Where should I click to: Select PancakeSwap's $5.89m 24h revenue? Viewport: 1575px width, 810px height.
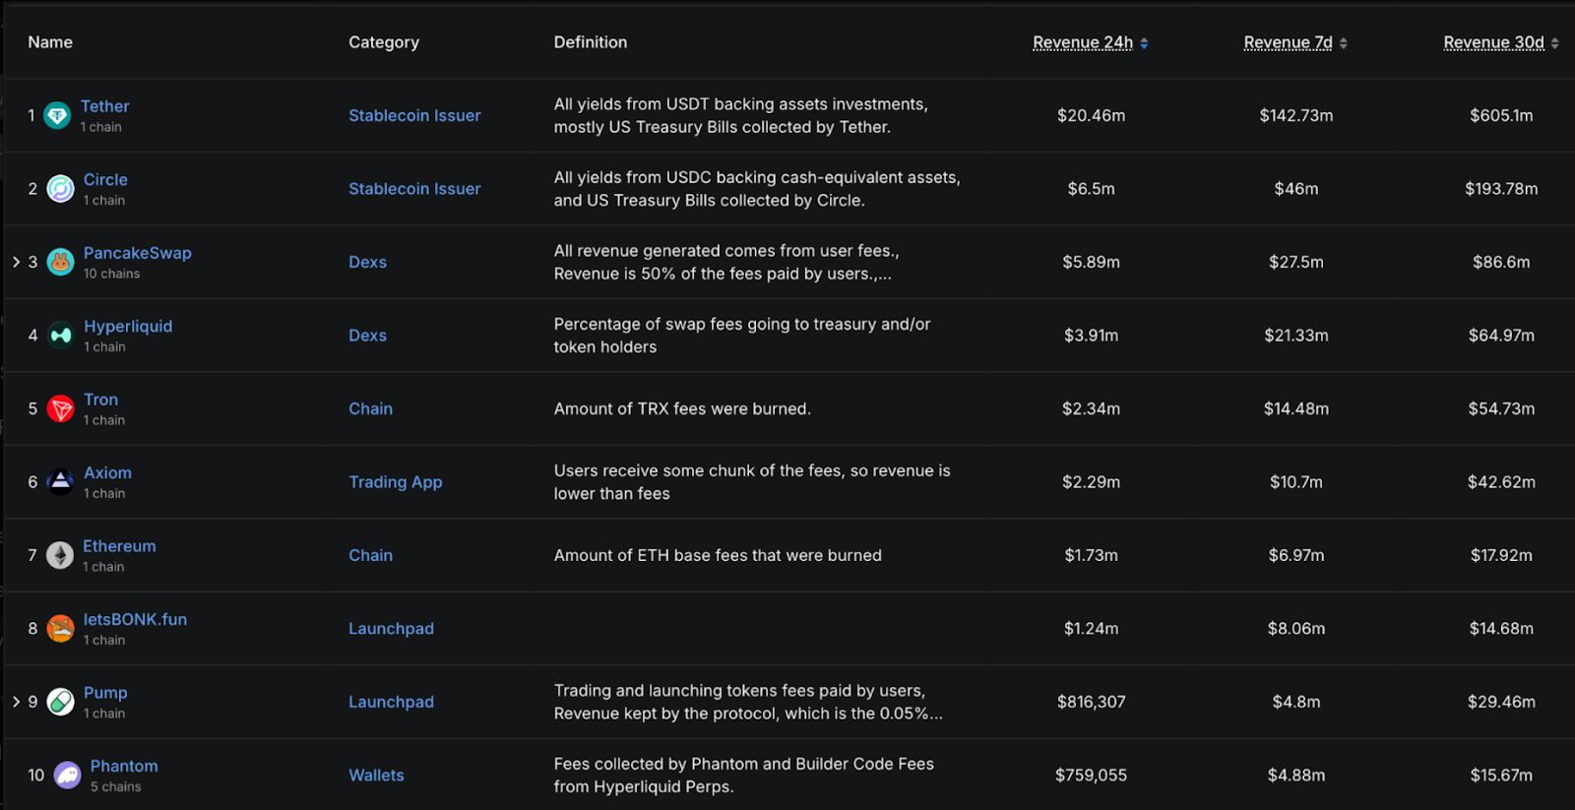[1091, 262]
